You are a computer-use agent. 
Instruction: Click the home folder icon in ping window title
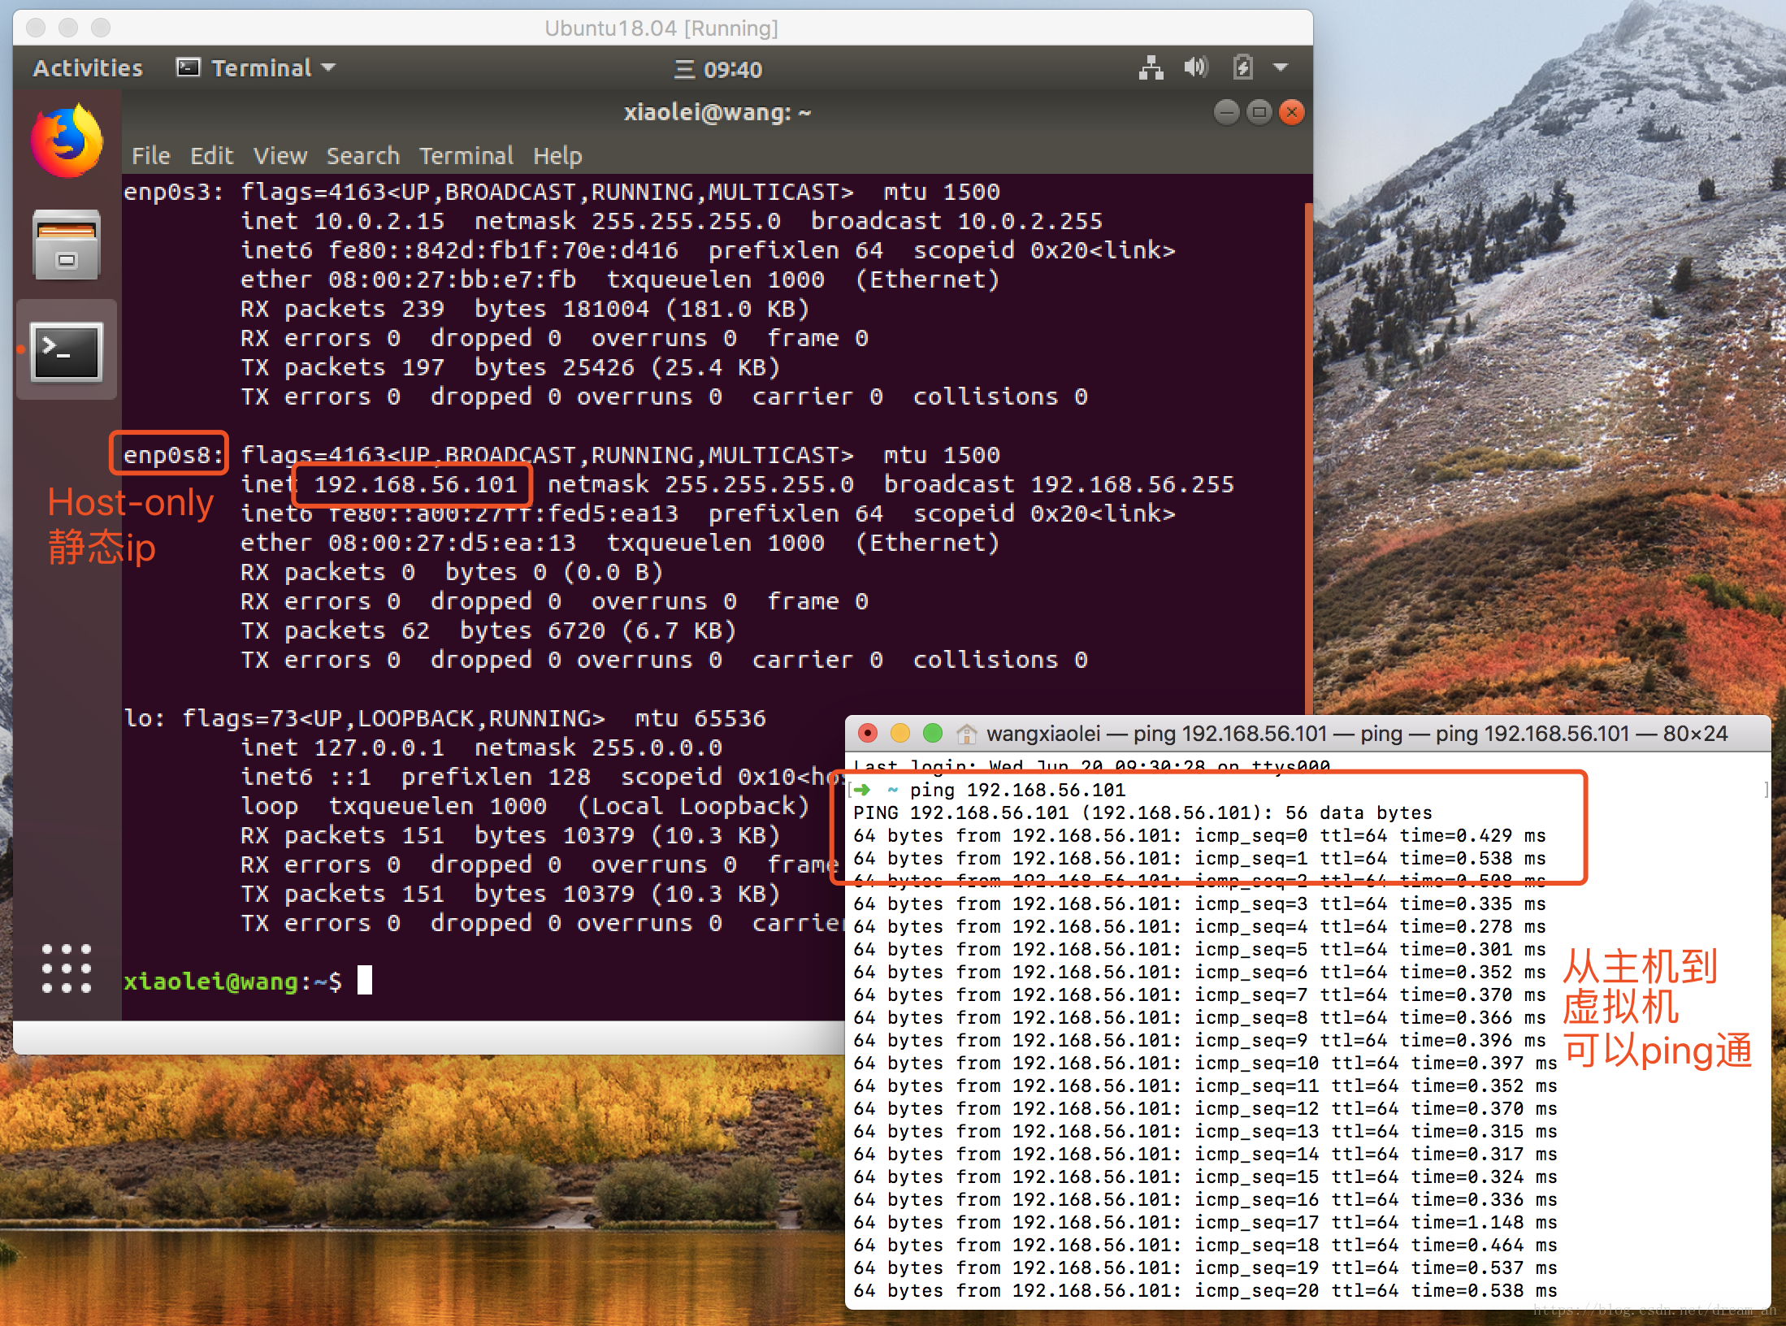[966, 734]
